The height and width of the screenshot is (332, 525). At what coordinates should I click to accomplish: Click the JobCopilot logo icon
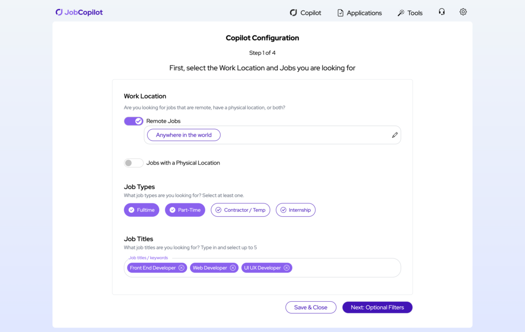coord(59,12)
